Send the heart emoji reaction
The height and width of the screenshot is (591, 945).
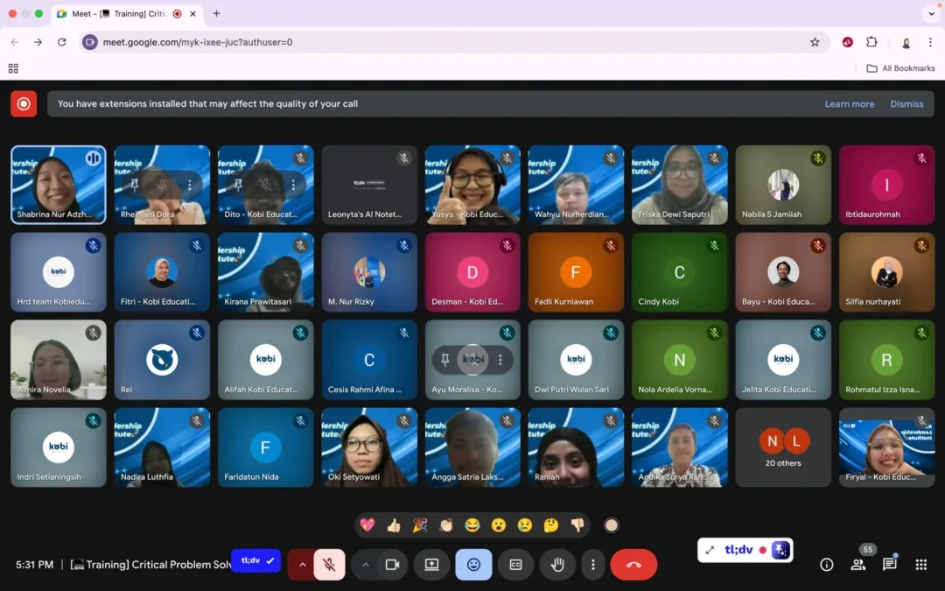click(367, 525)
